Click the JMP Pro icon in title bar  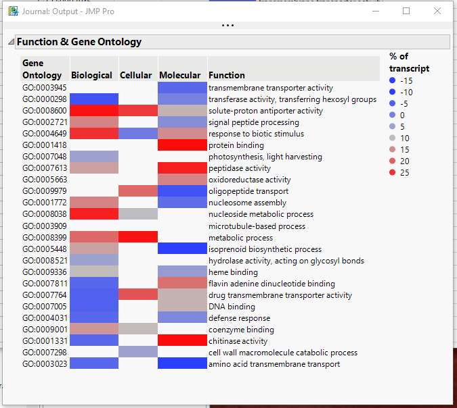(13, 11)
